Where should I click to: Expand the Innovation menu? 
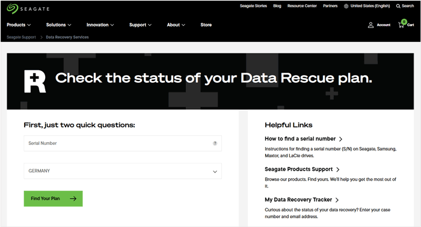pos(100,25)
